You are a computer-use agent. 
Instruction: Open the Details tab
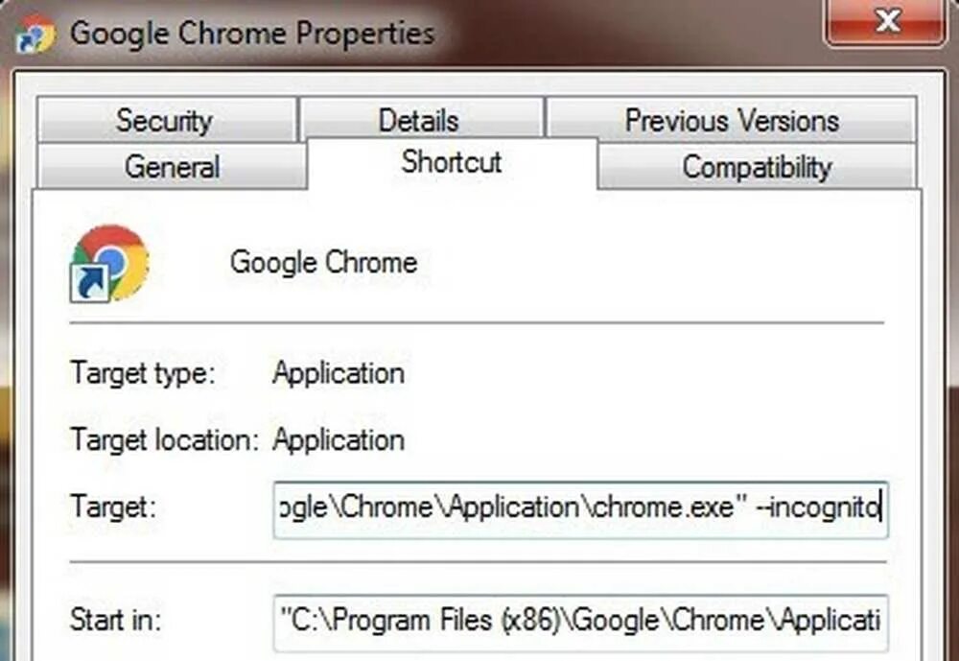pyautogui.click(x=418, y=121)
